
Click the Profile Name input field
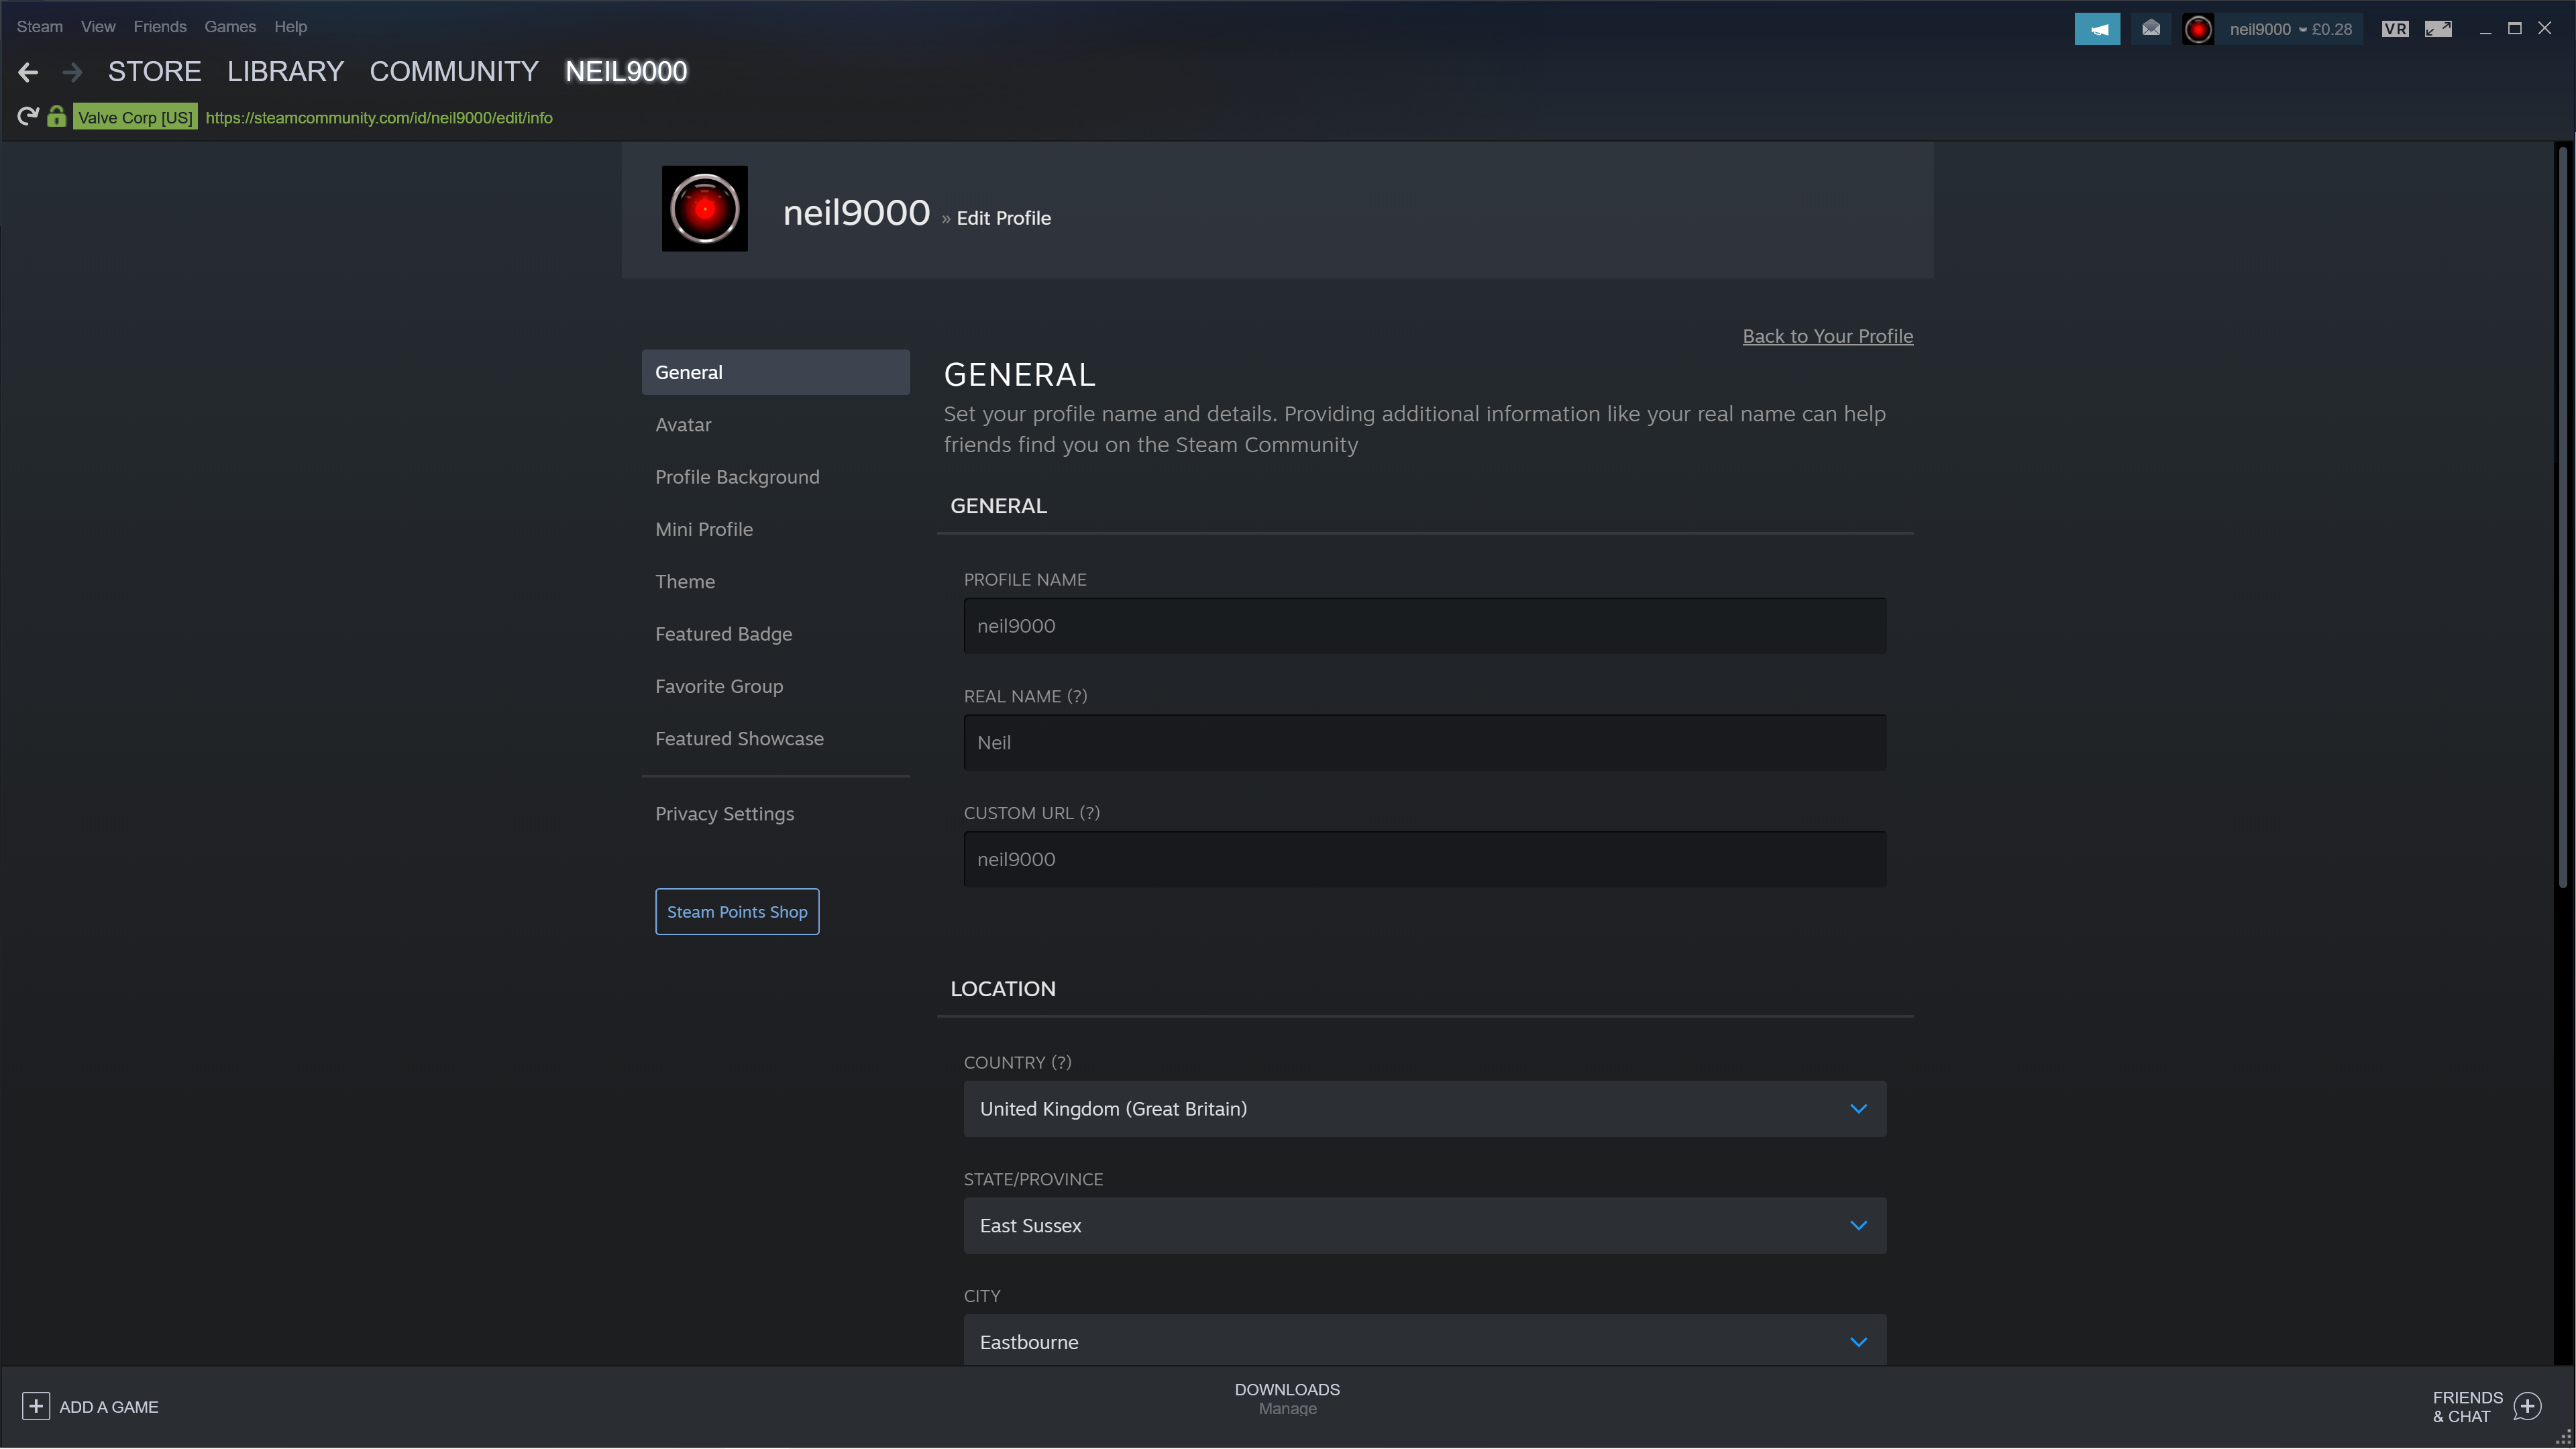1425,626
